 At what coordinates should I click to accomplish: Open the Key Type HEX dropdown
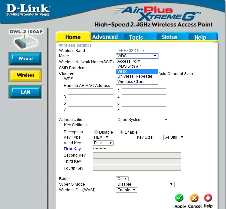point(101,137)
